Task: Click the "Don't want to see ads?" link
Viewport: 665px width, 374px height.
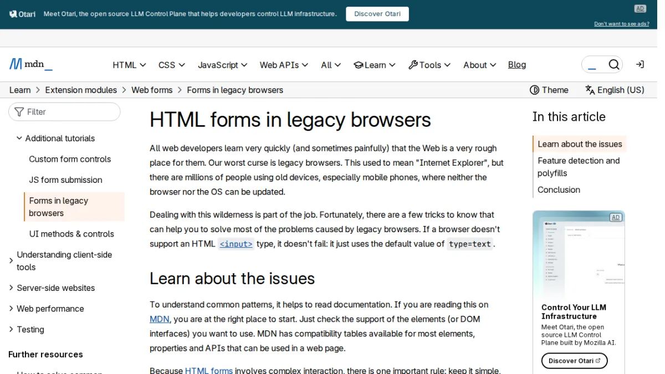Action: click(x=622, y=24)
